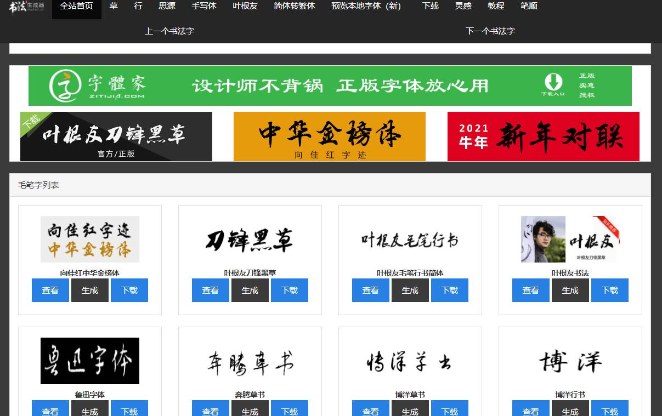Image resolution: width=662 pixels, height=416 pixels.
Task: Click the 叶根友刀锋黑草 font name text
Action: [x=250, y=273]
